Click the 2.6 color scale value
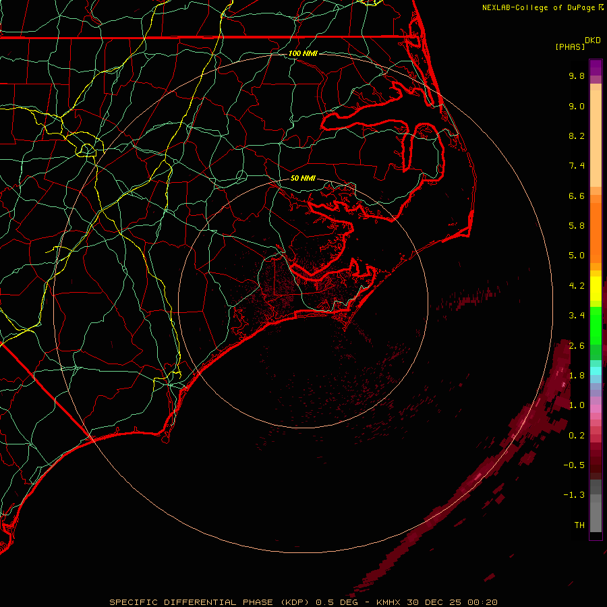Screen dimensions: 607x607 point(577,345)
